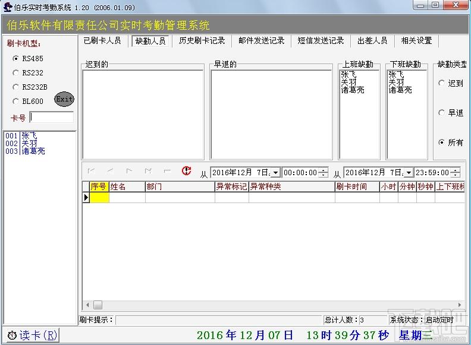
Task: Click the delete record minus icon
Action: [x=167, y=171]
